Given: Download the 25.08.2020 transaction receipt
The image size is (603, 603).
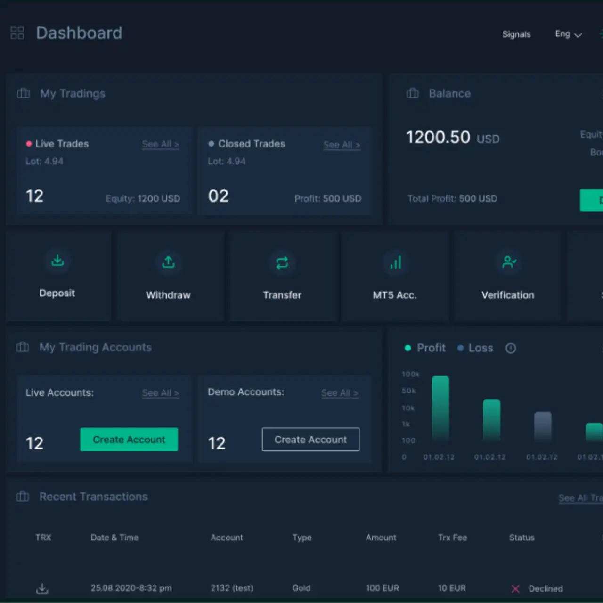Looking at the screenshot, I should (42, 588).
